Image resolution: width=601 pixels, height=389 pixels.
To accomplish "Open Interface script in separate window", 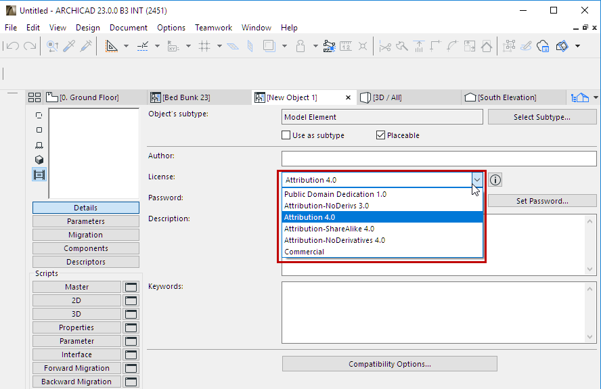I will pos(131,355).
